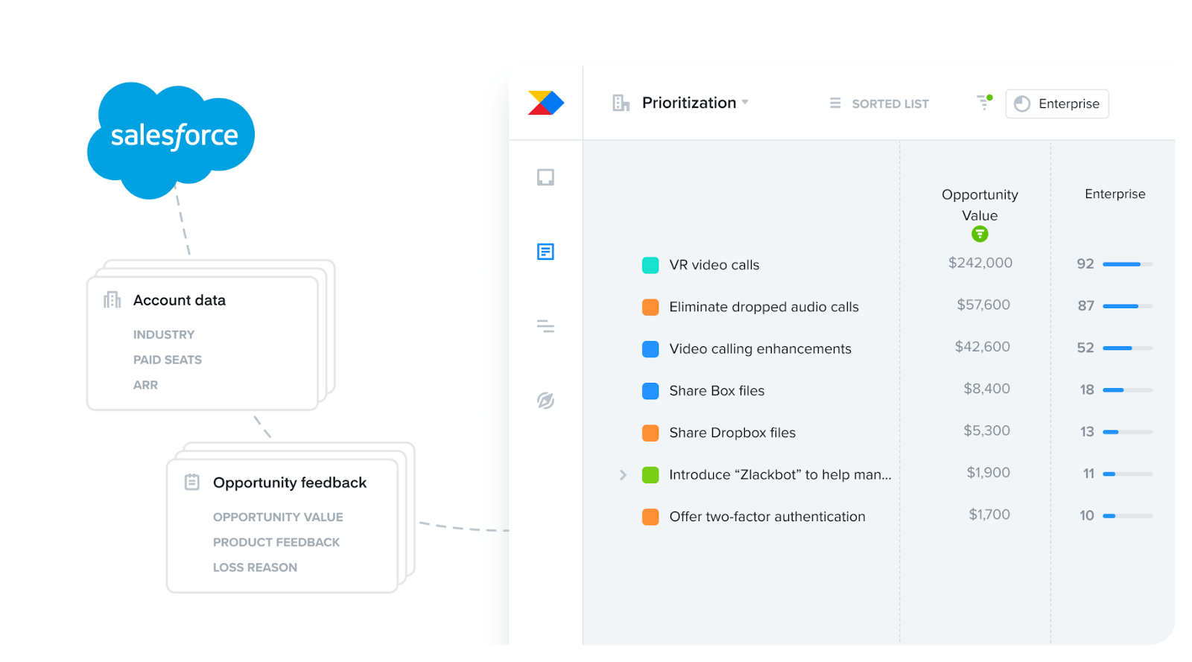This screenshot has width=1192, height=662.
Task: Click the Salesforce cloud logo
Action: coord(171,140)
